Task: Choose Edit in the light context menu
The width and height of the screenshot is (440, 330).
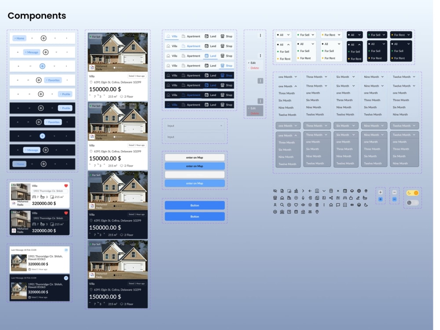Action: 253,63
